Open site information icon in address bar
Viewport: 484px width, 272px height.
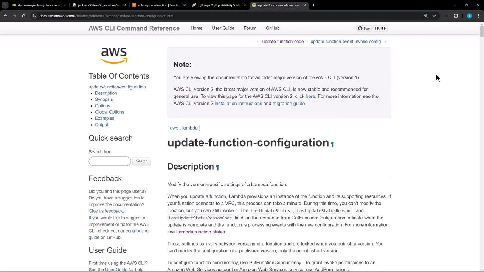34,16
